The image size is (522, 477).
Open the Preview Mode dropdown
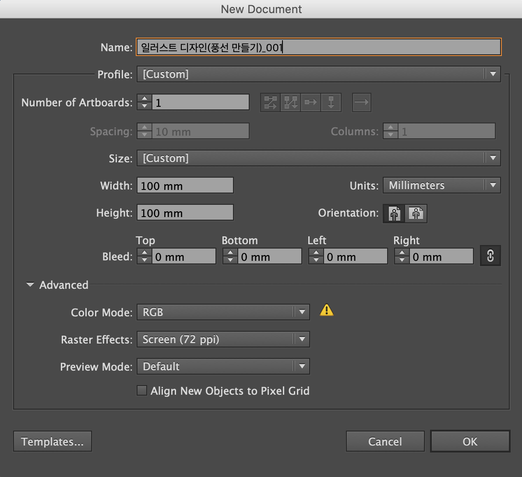[223, 367]
